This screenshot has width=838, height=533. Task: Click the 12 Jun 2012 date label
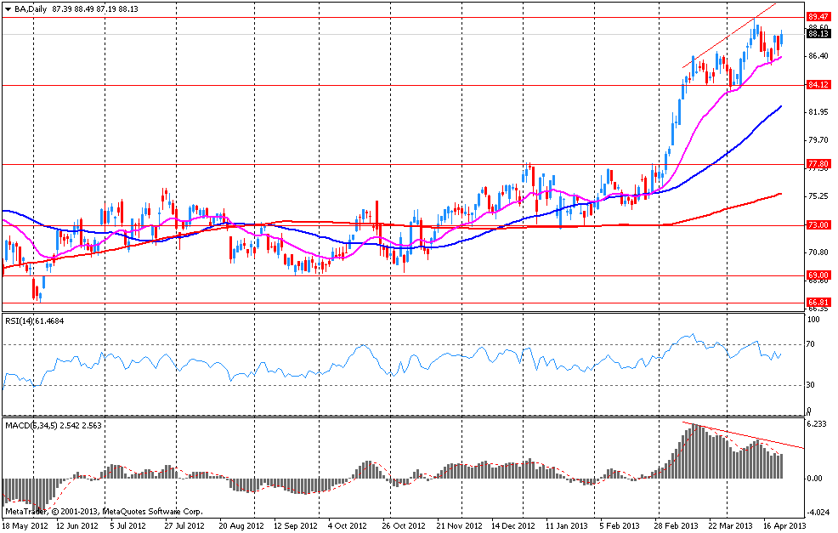coord(77,525)
